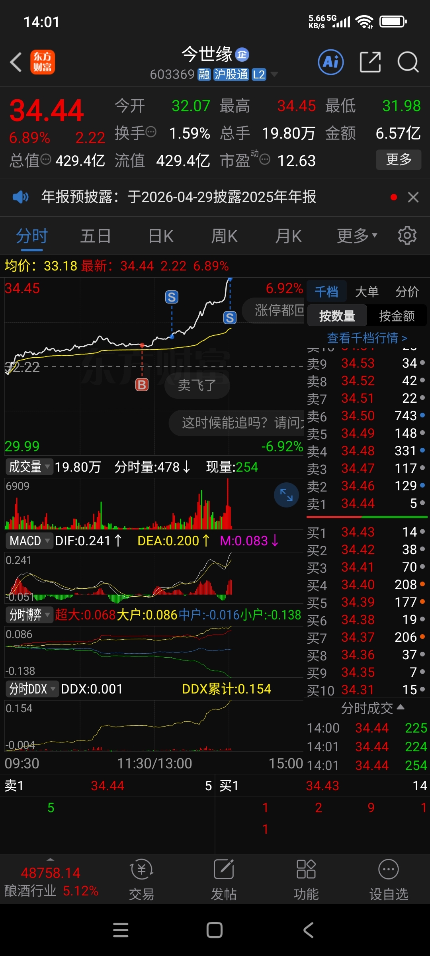Go back using the top-left arrow
This screenshot has width=430, height=956.
(16, 63)
